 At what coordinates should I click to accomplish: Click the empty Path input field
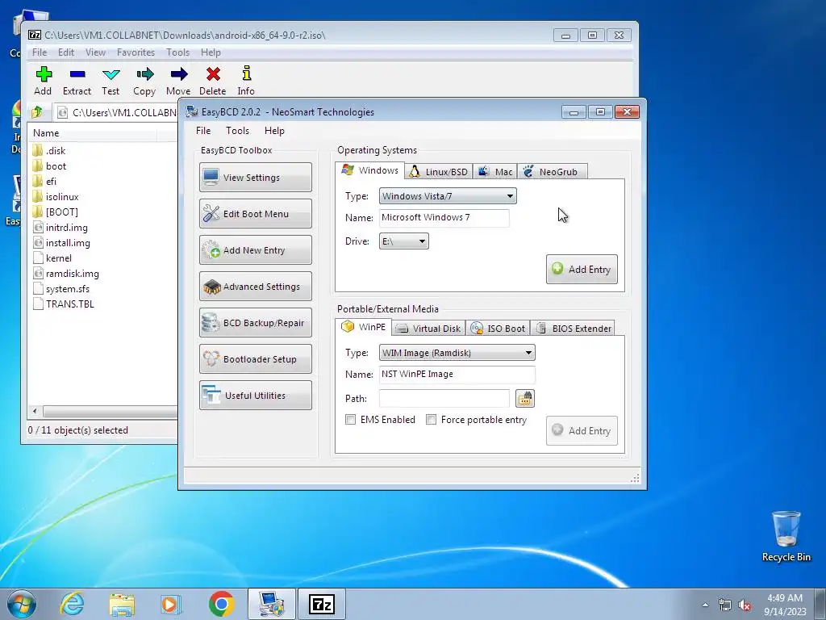point(444,399)
